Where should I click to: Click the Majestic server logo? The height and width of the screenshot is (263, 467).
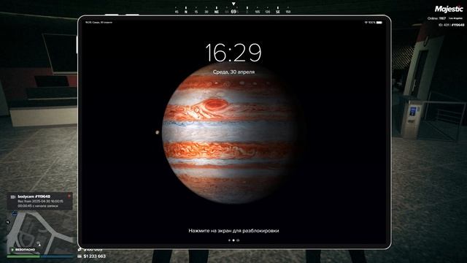(449, 9)
